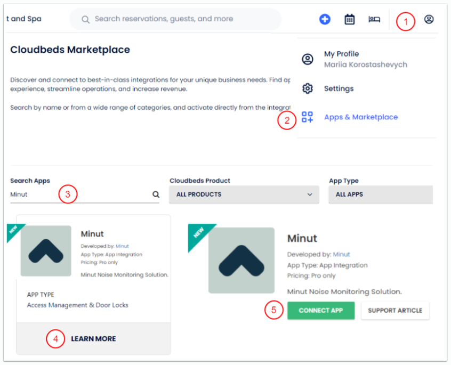Follow the Minut developer link beside CONNECT APP
Viewport: 451px width, 365px height.
(x=341, y=254)
